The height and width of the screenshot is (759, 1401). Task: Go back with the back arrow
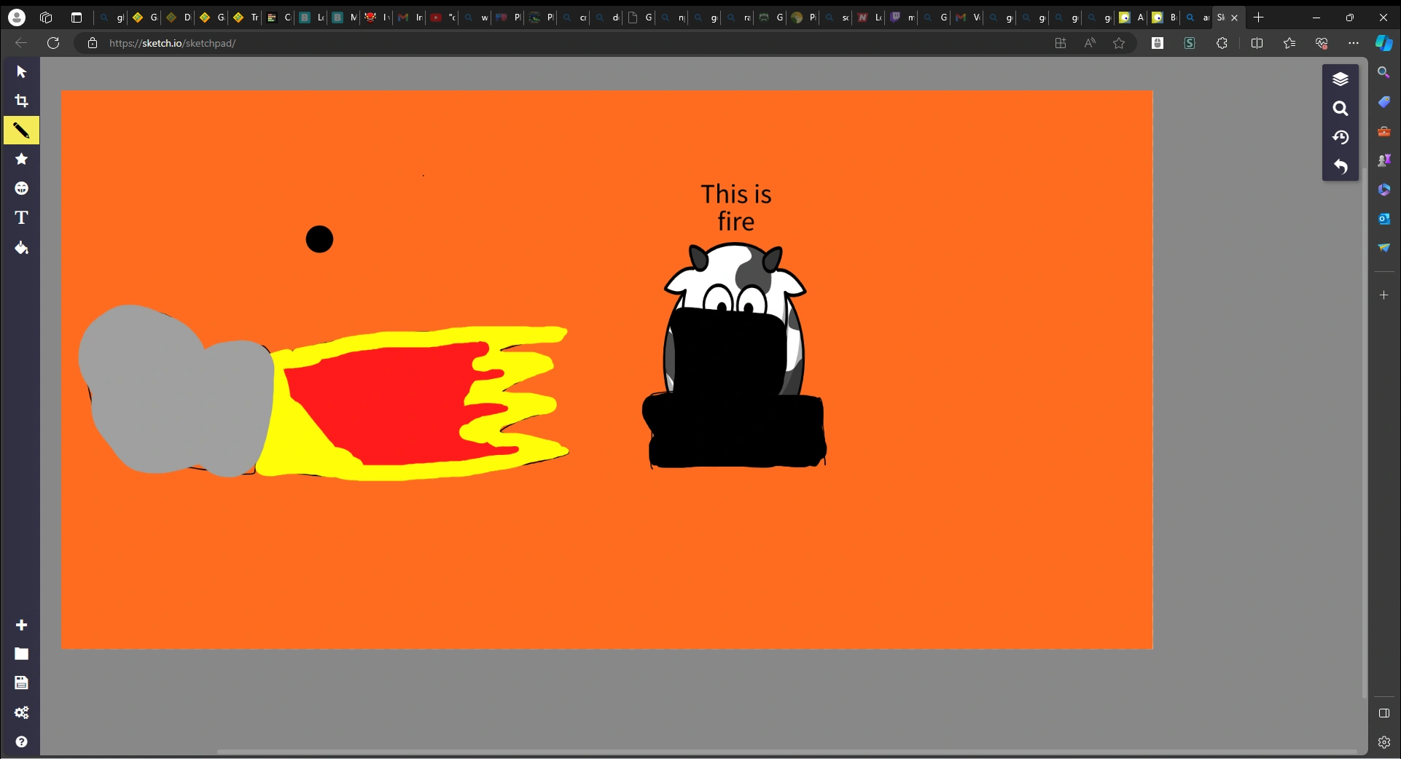(x=21, y=43)
